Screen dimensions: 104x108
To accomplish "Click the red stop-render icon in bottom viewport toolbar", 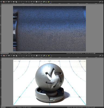I will (x=4, y=56).
